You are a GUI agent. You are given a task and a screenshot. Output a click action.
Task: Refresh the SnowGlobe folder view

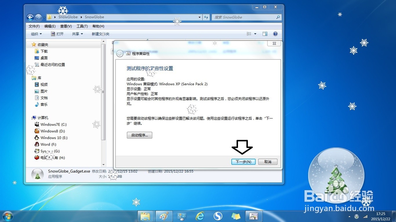click(206, 17)
